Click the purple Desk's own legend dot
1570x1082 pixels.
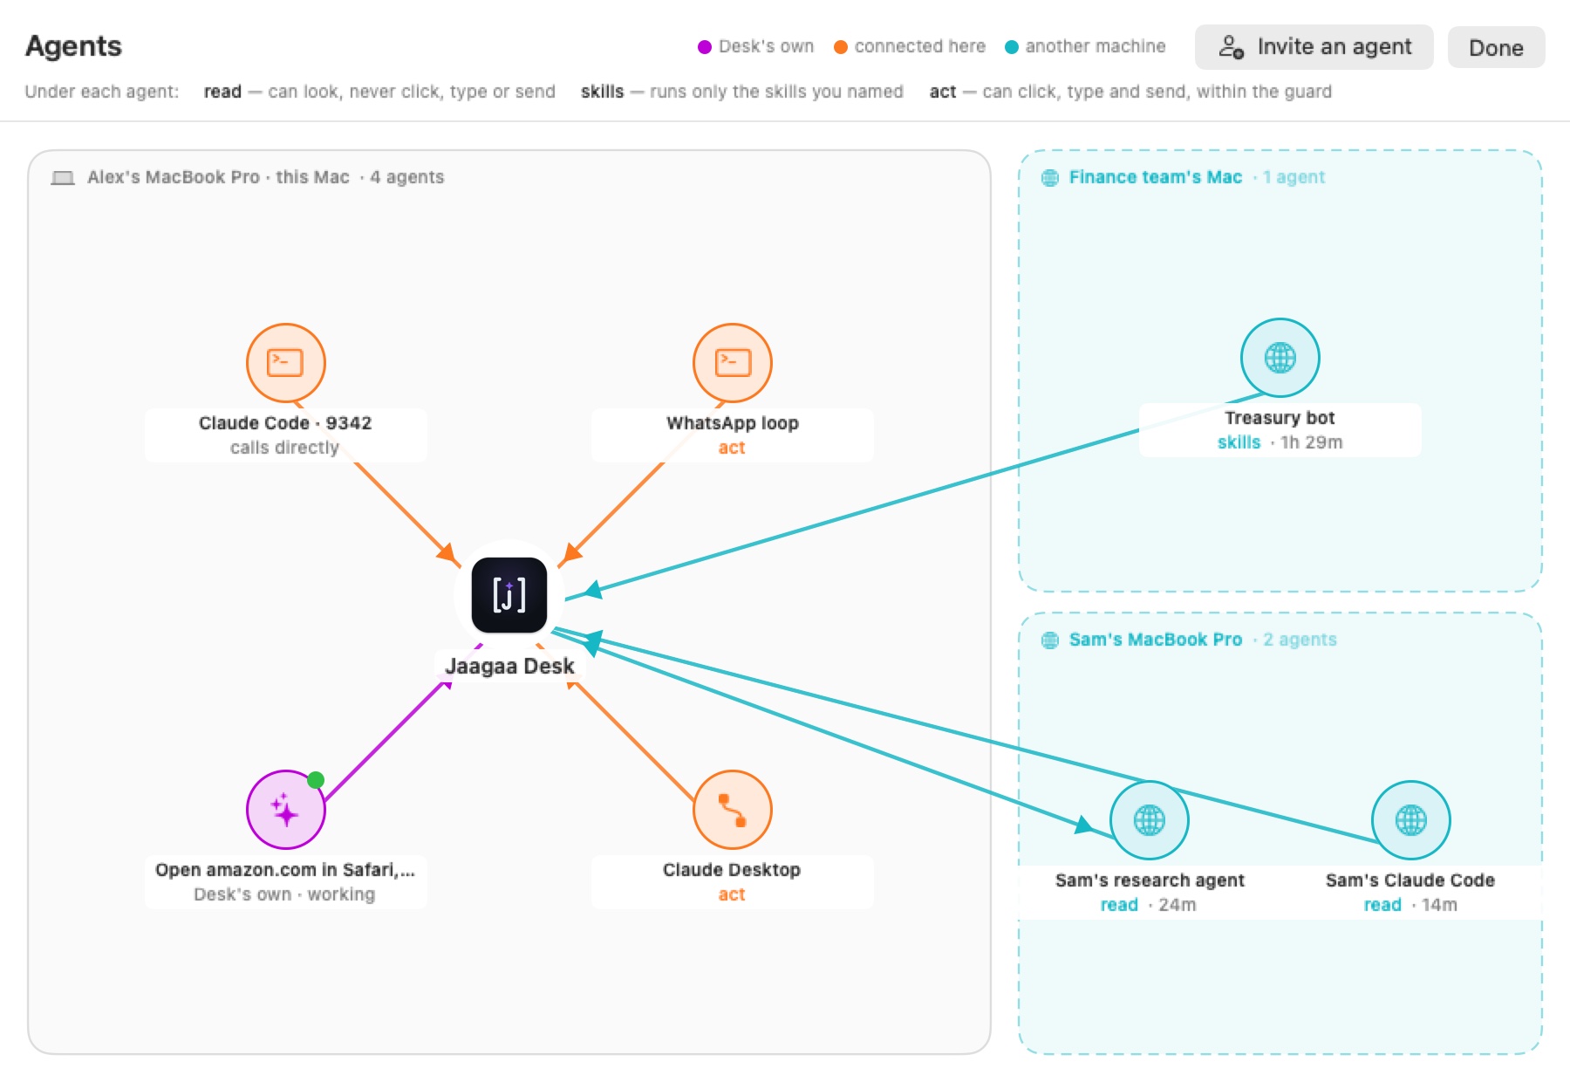[705, 47]
